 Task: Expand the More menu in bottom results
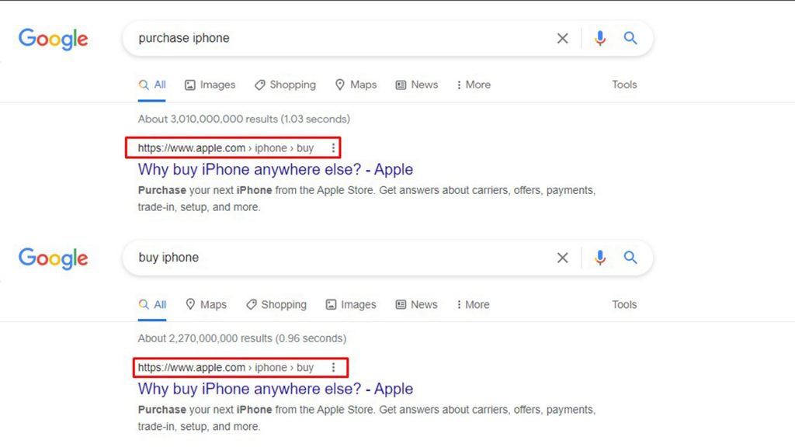473,304
